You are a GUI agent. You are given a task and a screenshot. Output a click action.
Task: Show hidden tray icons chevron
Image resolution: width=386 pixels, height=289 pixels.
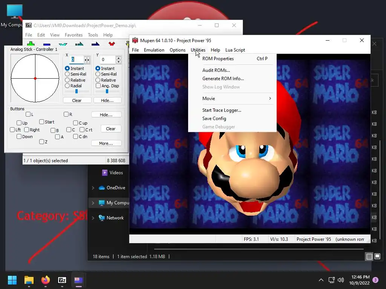(321, 280)
